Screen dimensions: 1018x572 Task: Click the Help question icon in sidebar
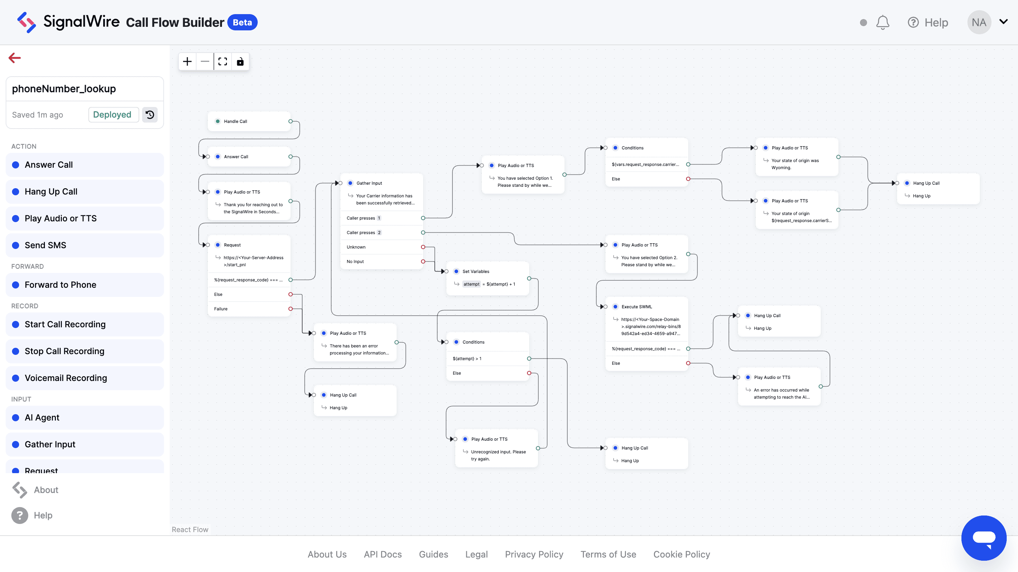pyautogui.click(x=20, y=515)
